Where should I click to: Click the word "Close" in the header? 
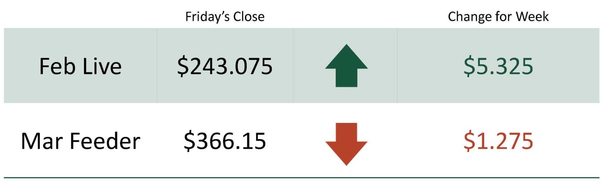248,17
